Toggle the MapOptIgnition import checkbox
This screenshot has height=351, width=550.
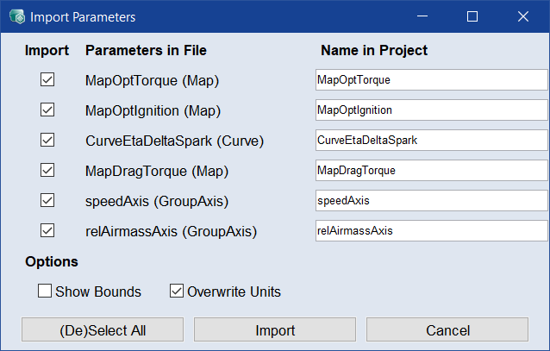coord(47,110)
